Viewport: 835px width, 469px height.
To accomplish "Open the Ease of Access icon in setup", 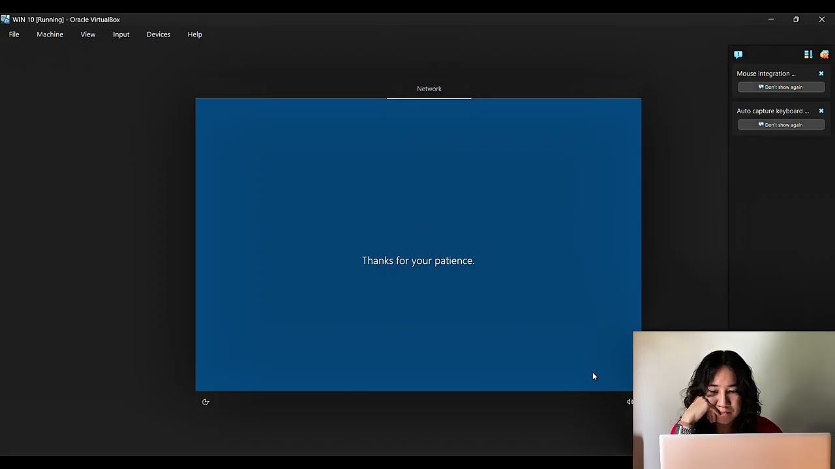I will tap(205, 402).
